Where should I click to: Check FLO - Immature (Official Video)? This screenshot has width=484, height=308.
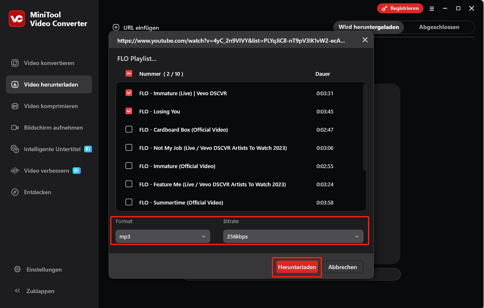point(129,166)
